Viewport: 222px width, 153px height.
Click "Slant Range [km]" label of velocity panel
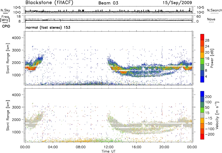(x=8, y=115)
